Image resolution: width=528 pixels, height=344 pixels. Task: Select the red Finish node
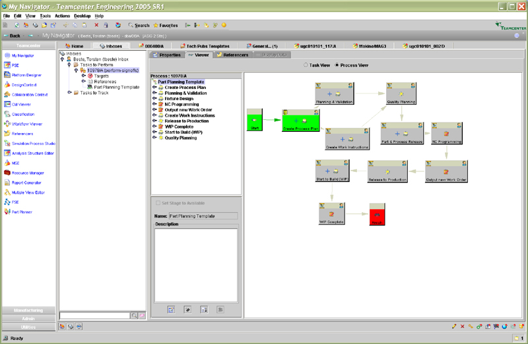click(x=377, y=214)
